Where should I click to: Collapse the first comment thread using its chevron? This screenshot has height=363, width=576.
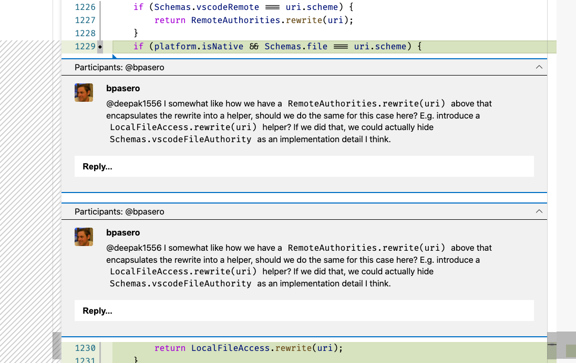[539, 67]
